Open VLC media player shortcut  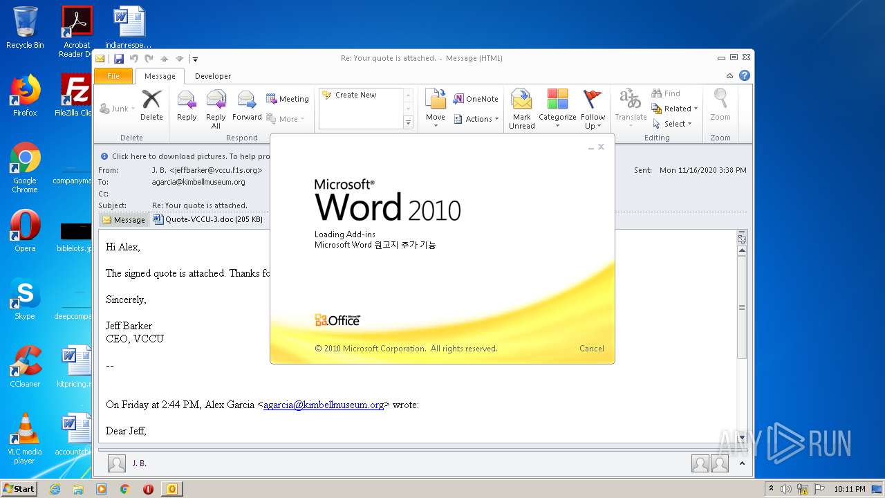click(25, 439)
